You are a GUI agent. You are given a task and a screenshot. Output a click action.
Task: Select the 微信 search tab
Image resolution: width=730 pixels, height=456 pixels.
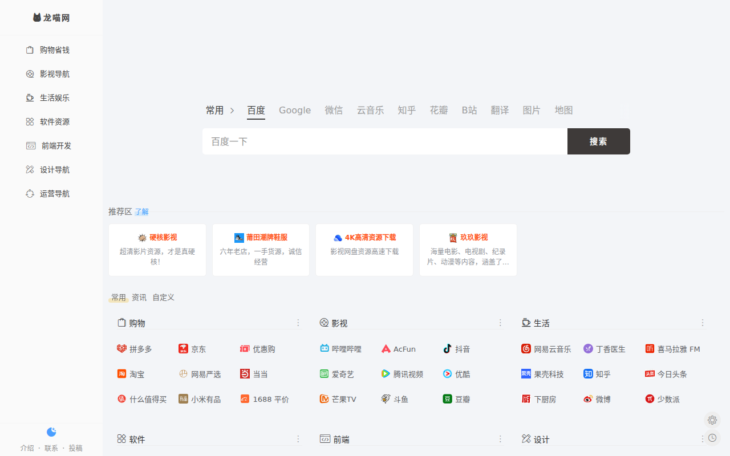334,111
